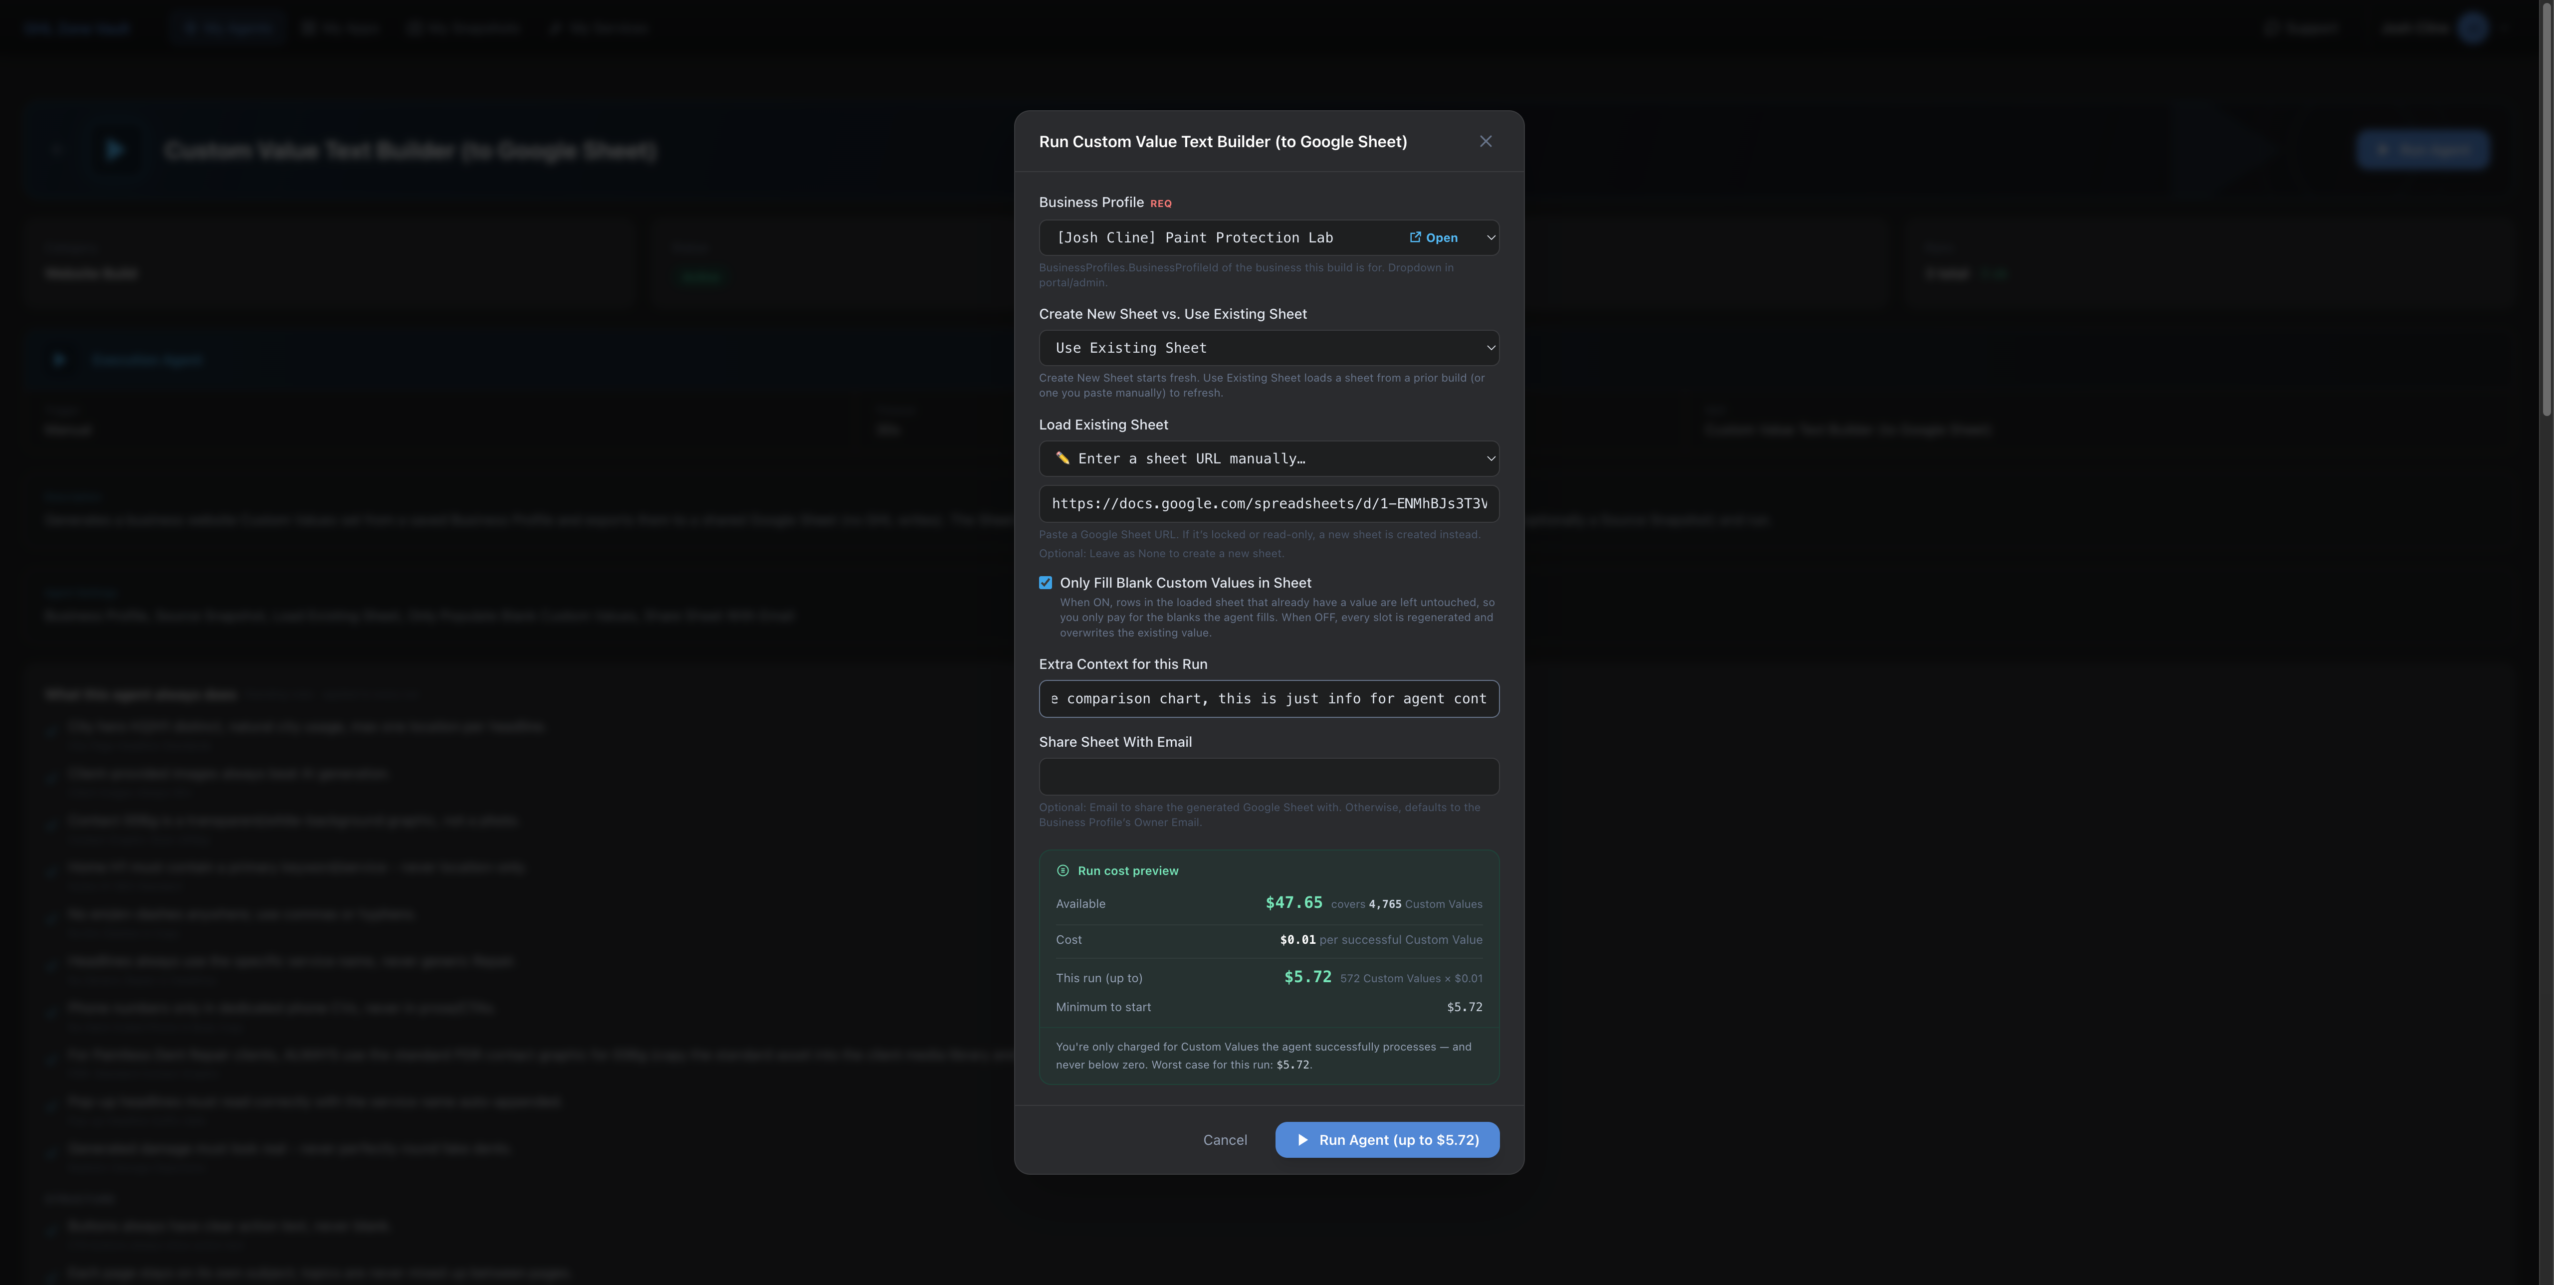Edit the Extra Context for this Run field
The image size is (2554, 1285).
(1268, 699)
